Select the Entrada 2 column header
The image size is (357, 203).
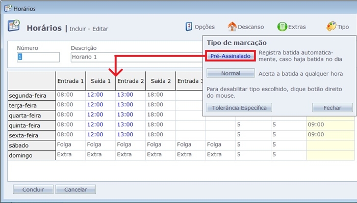click(131, 81)
